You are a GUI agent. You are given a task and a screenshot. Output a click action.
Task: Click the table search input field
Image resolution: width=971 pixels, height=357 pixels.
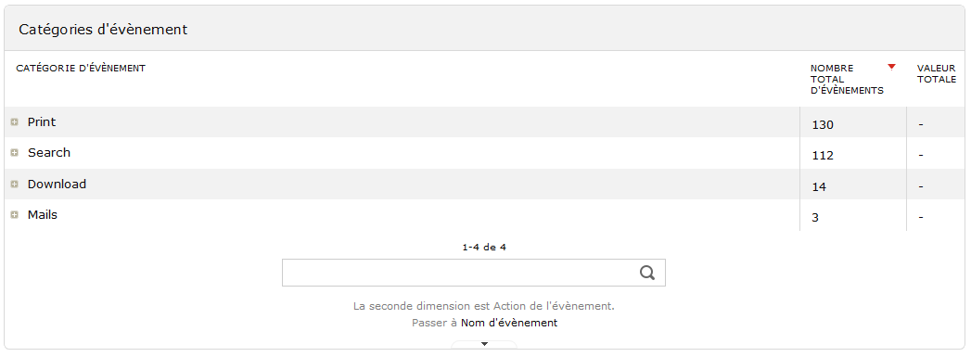474,273
